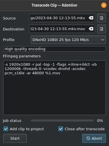Uncheck Add clip to project

6,129
